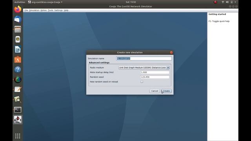Open the clock calendar in top bar
Viewport: 251px width, 141px height.
click(131, 2)
